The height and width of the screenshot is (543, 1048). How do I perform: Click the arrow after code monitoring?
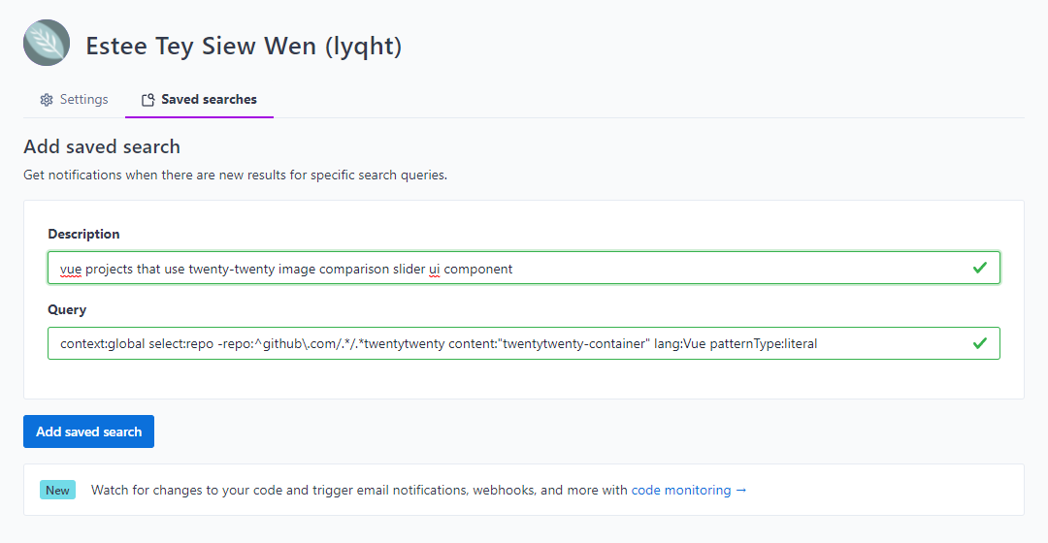click(x=741, y=491)
